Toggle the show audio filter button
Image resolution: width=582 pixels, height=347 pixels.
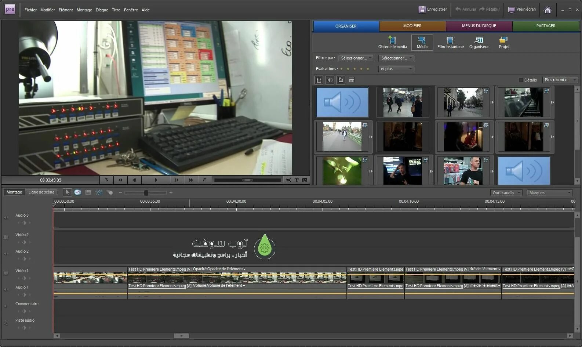point(330,80)
